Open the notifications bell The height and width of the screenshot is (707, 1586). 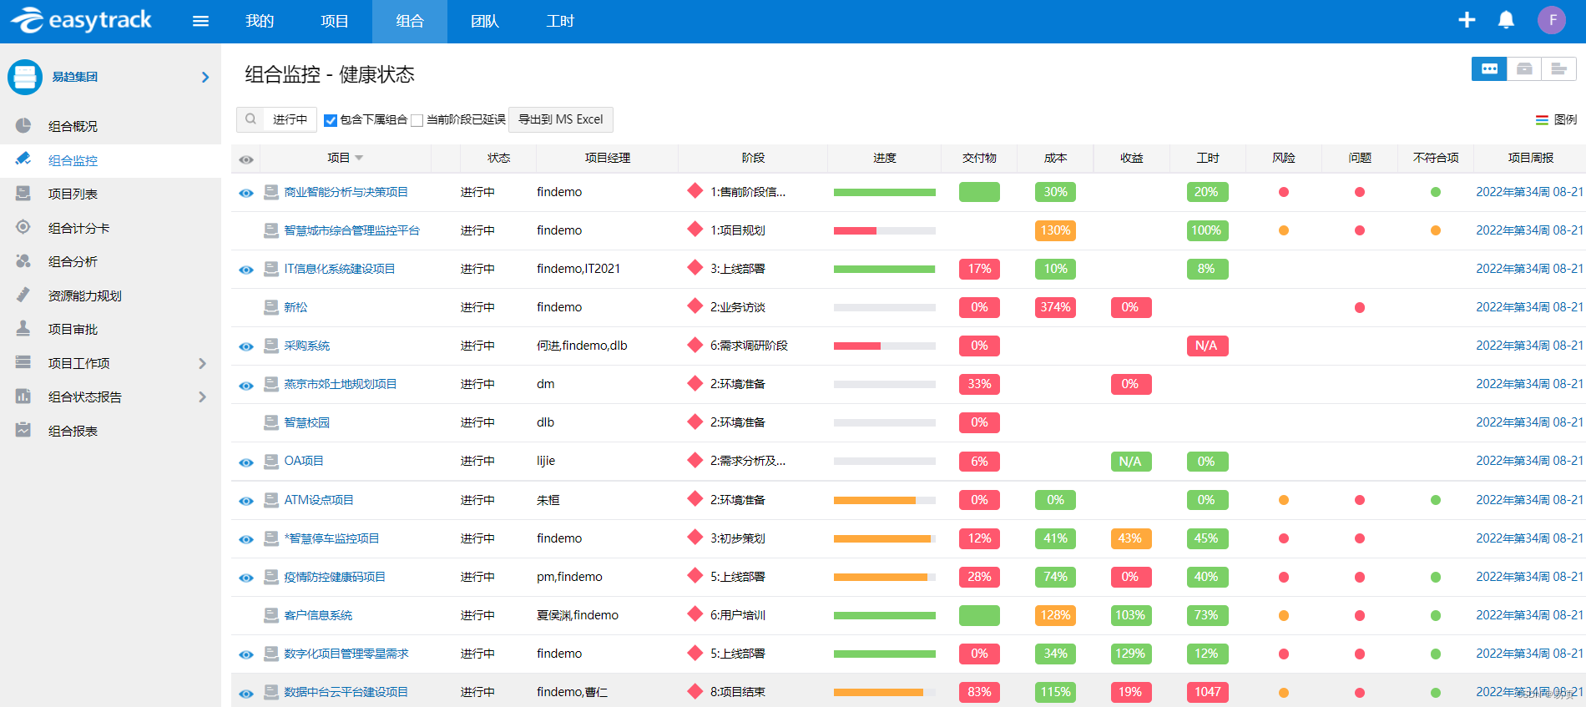(x=1506, y=20)
